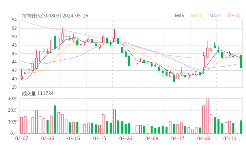This screenshot has height=146, width=246.
Task: Click the 44 price axis label
Action: click(x=14, y=62)
